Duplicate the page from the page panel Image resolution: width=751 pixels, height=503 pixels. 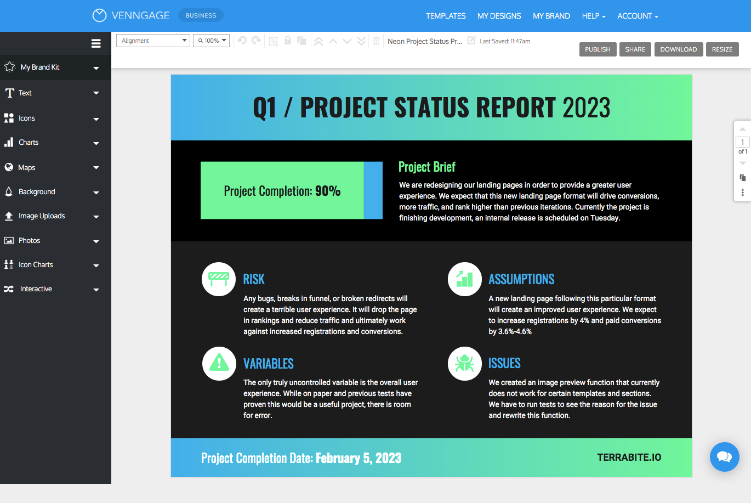click(743, 178)
